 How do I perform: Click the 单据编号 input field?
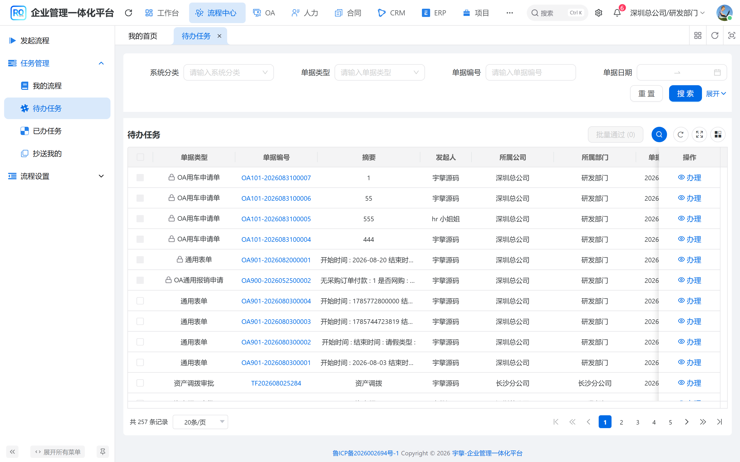click(x=531, y=72)
